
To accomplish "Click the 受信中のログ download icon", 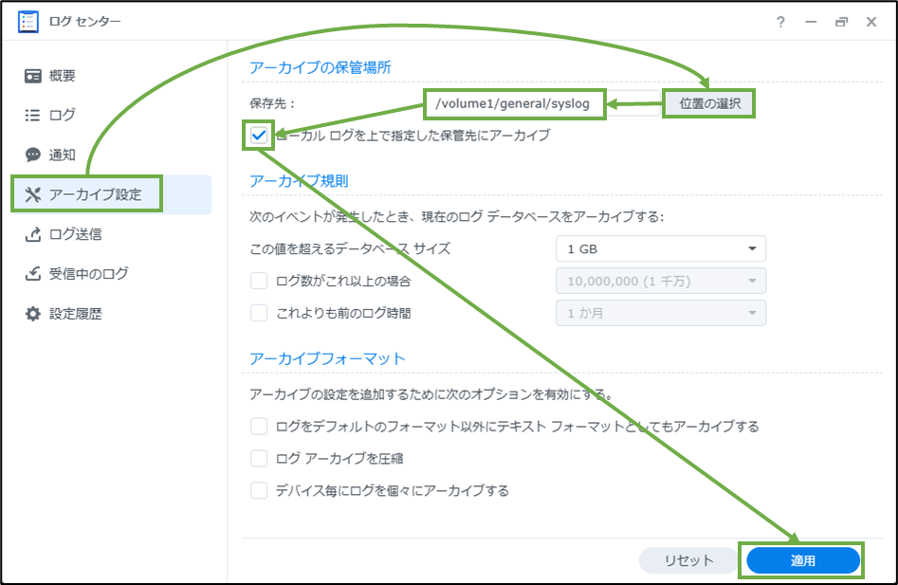I will tap(33, 274).
